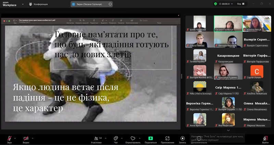Click the zoom out magnifier in PDF toolbar
The width and height of the screenshot is (274, 145).
point(80,20)
